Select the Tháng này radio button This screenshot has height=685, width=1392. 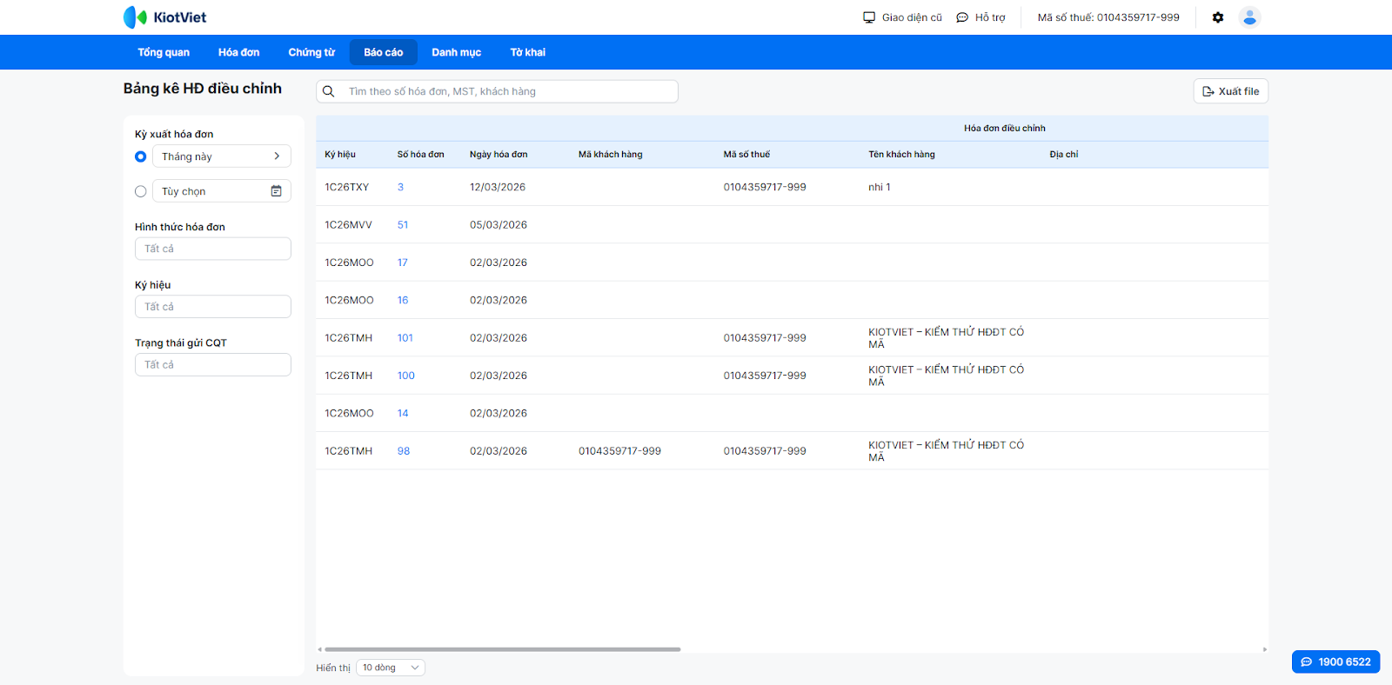tap(141, 156)
